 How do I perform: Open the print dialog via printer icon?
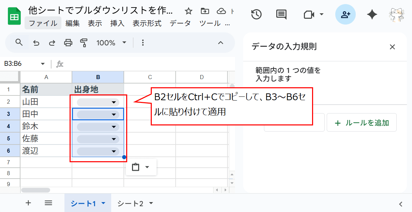click(68, 43)
